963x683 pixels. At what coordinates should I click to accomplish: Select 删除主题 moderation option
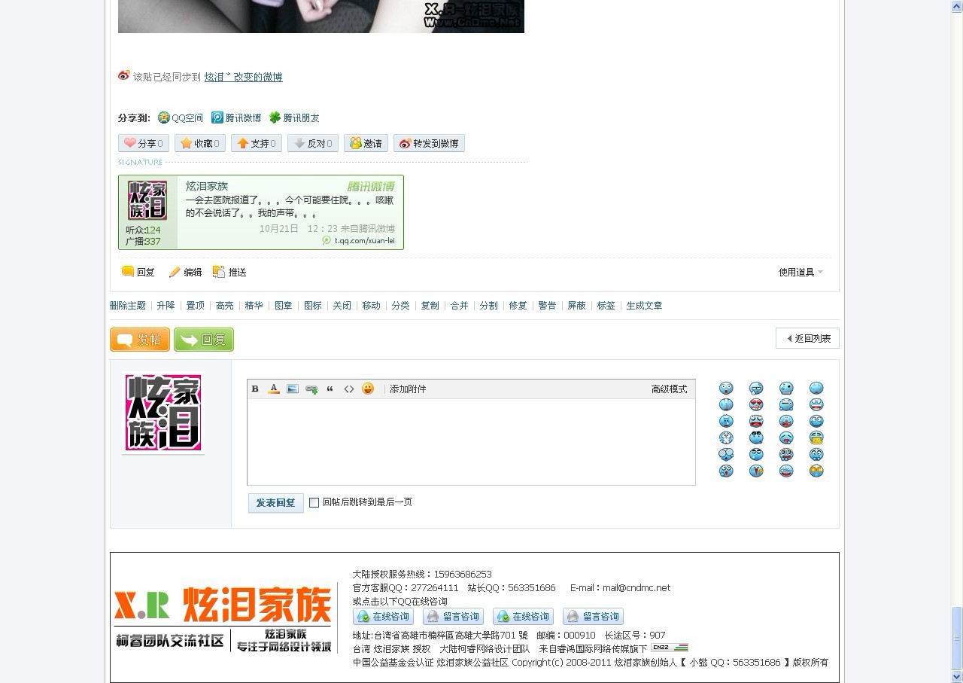tap(128, 306)
